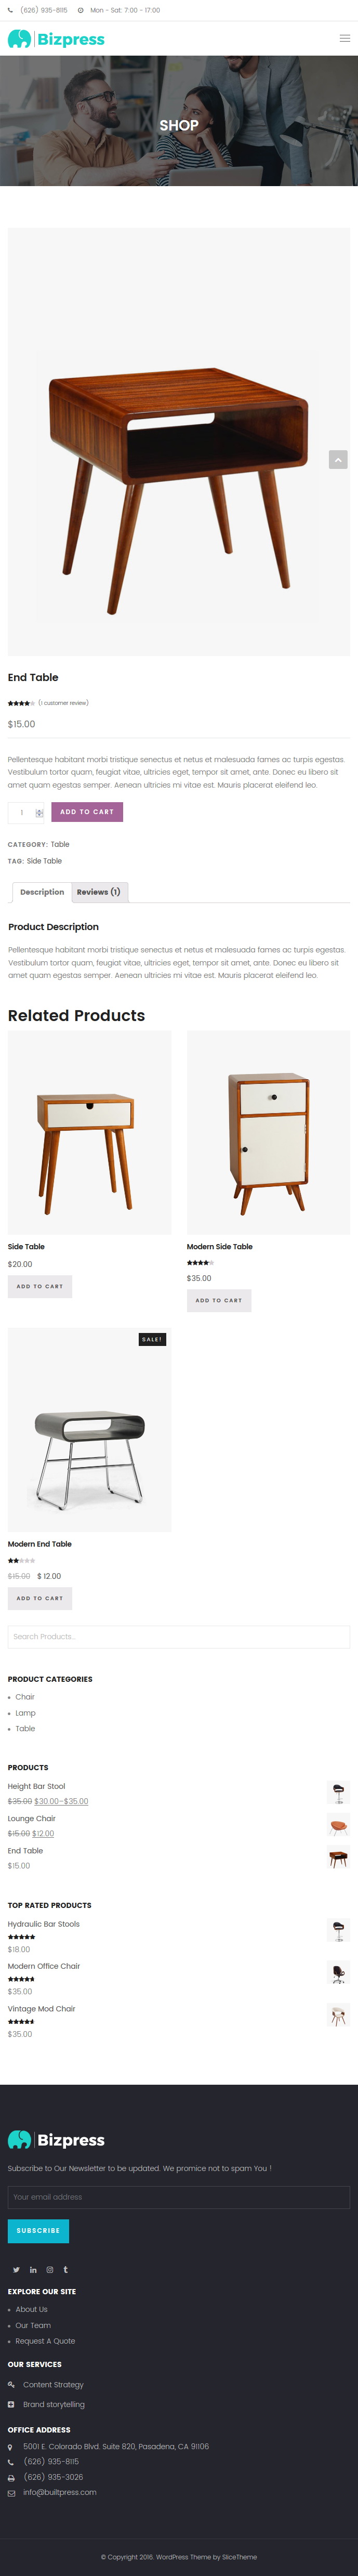Open the Twitter icon in footer
The width and height of the screenshot is (358, 2576).
pos(16,2269)
